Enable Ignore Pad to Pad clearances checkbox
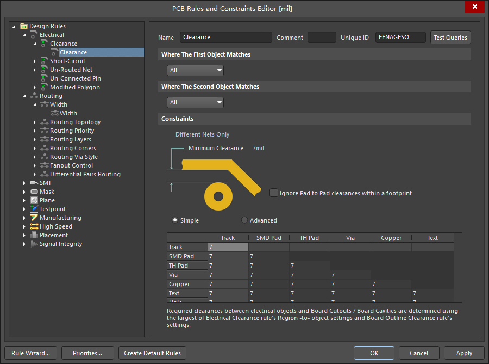489x364 pixels. point(273,193)
